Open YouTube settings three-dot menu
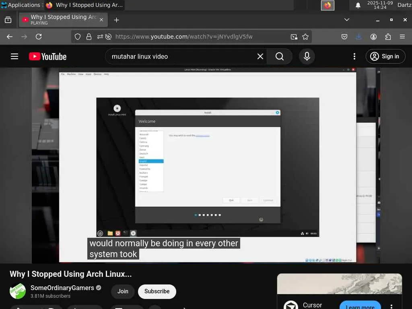The width and height of the screenshot is (412, 309). click(x=354, y=56)
